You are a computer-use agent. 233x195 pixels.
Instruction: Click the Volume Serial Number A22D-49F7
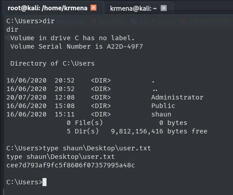[125, 46]
